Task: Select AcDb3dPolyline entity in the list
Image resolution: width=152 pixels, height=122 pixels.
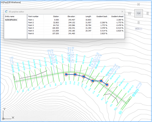Action: pos(11,20)
